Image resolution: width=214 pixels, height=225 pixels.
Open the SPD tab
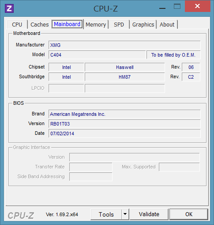pos(119,24)
